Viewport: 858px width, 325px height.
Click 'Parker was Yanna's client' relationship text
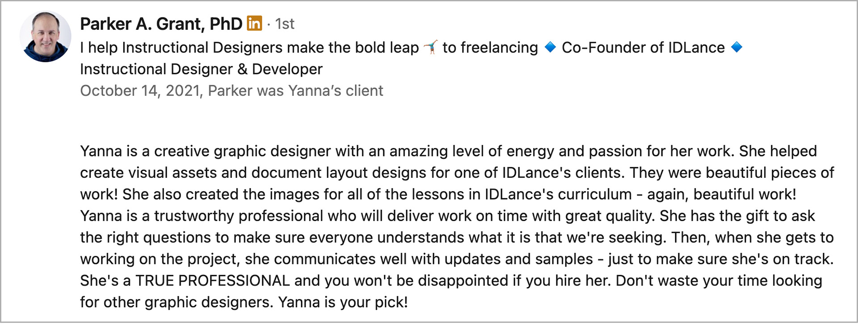[295, 91]
